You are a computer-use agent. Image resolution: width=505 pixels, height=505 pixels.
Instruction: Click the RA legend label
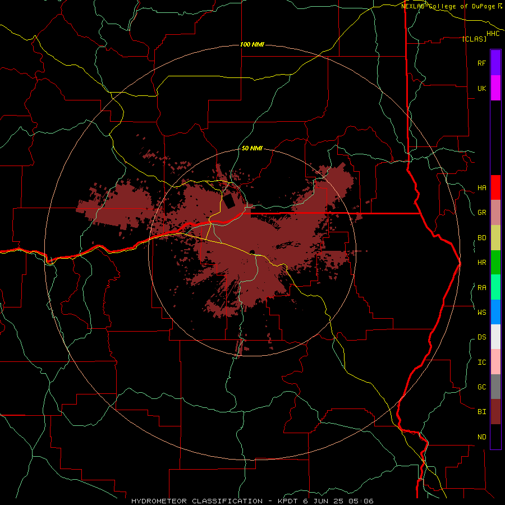click(x=481, y=288)
